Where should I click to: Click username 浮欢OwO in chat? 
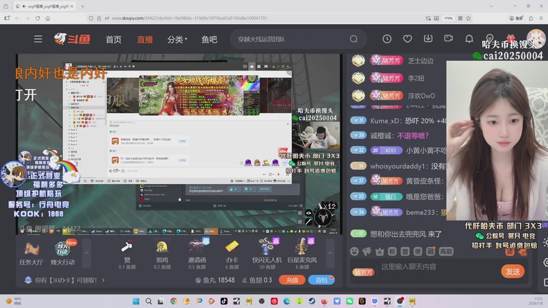421,96
